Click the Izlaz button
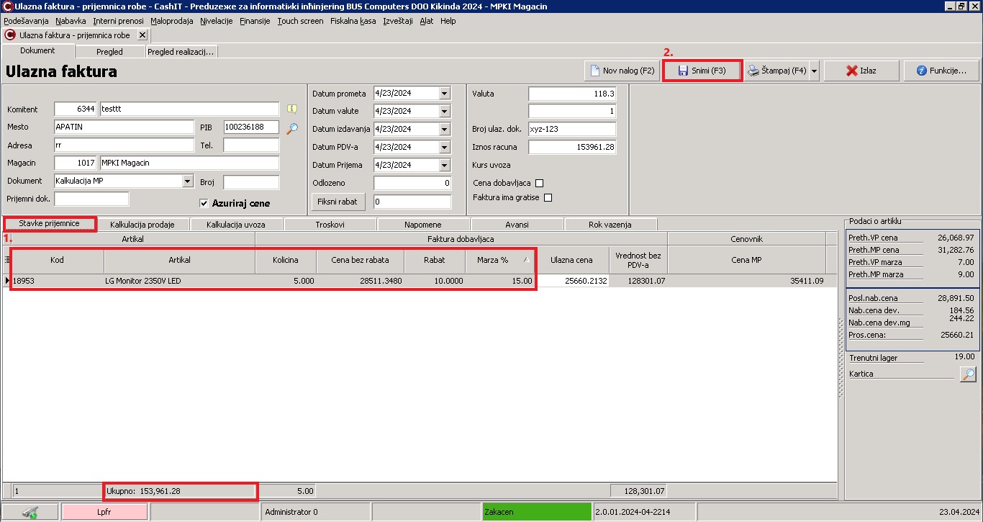This screenshot has width=983, height=522. (x=861, y=71)
